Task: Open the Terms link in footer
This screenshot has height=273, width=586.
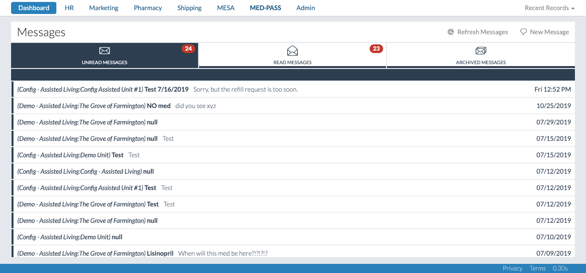Action: [537, 268]
